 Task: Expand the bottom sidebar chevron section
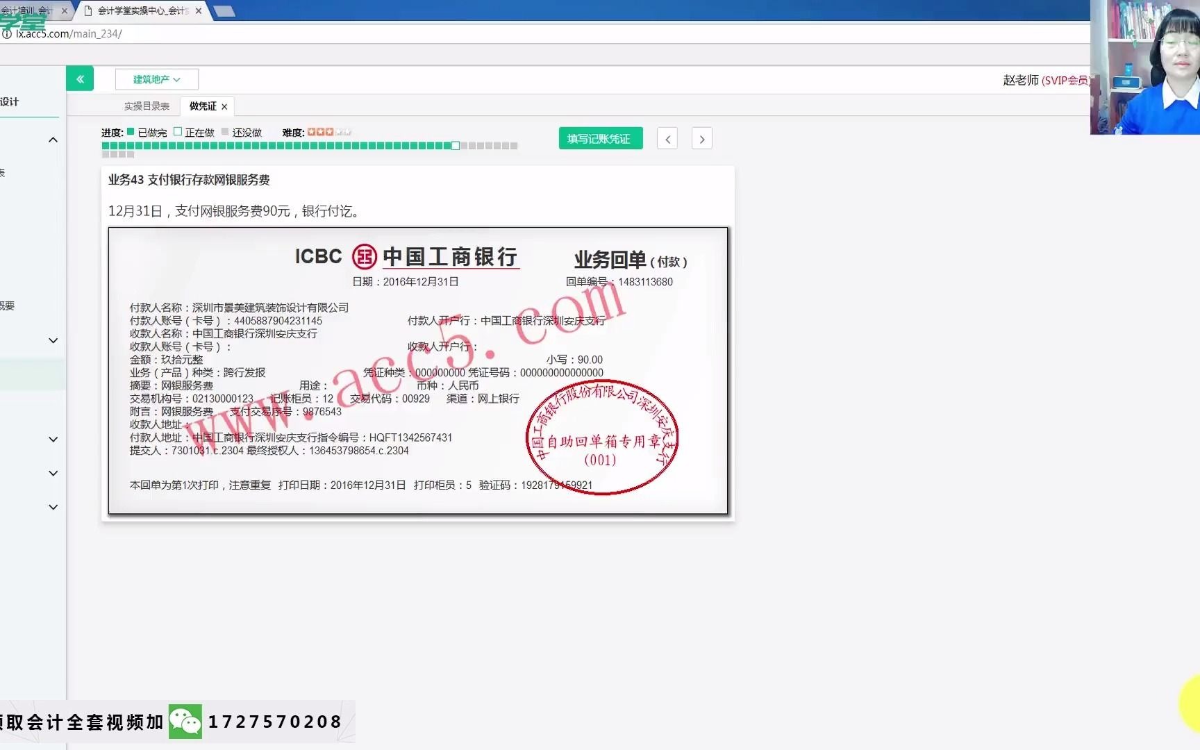point(53,507)
